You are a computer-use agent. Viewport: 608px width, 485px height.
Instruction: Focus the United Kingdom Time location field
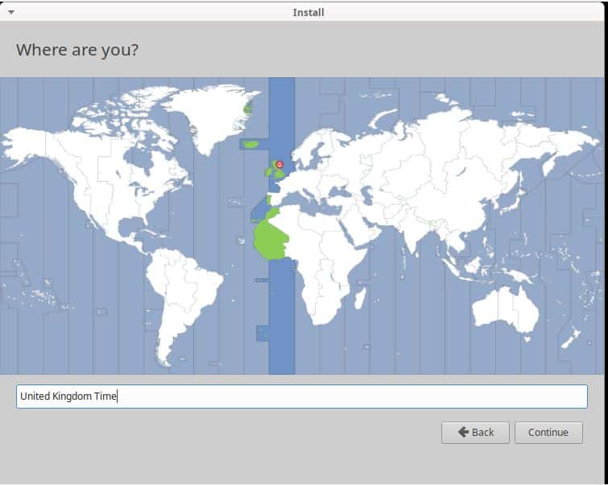pos(302,397)
